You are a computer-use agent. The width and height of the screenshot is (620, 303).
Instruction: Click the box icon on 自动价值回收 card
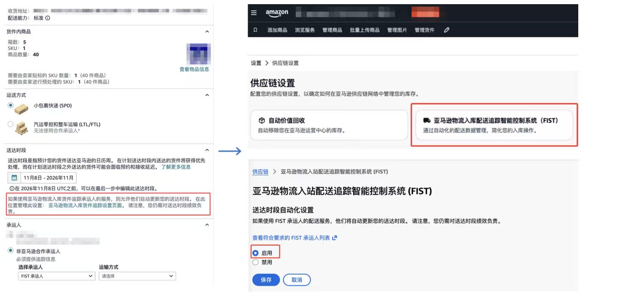click(x=262, y=120)
